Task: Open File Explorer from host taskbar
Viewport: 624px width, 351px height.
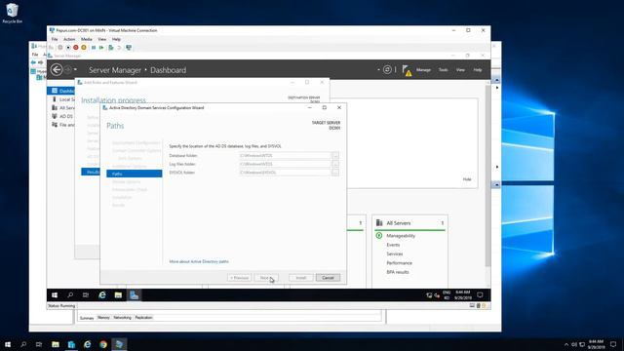Action: coord(56,344)
